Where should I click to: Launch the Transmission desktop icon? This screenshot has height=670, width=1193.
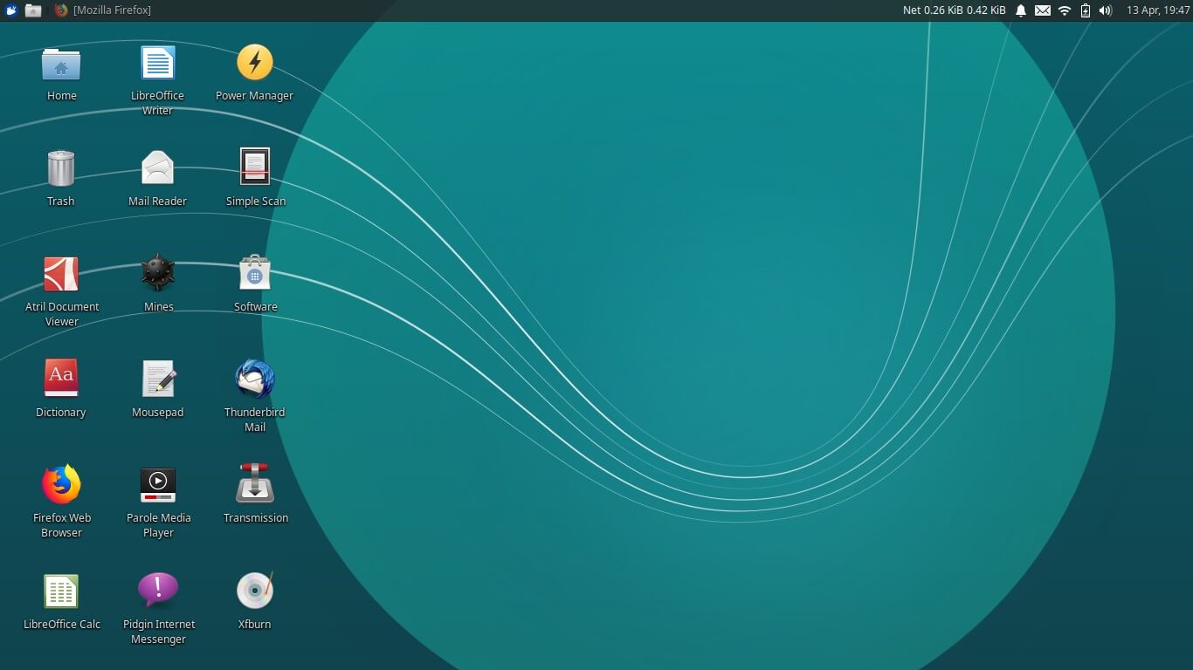[x=255, y=483]
